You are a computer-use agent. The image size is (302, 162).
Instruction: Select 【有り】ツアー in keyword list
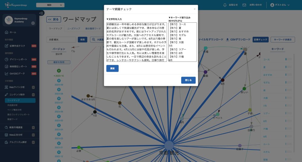tap(177, 49)
